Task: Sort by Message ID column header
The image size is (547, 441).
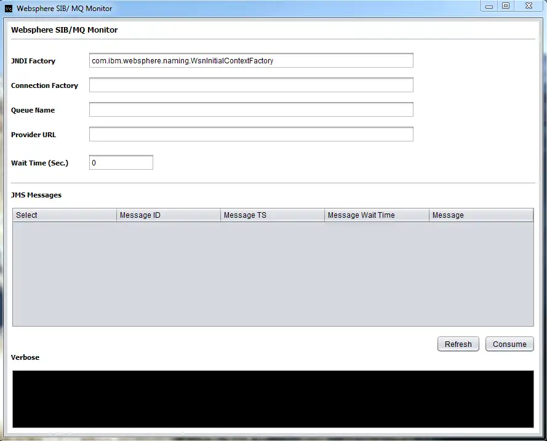Action: [169, 215]
